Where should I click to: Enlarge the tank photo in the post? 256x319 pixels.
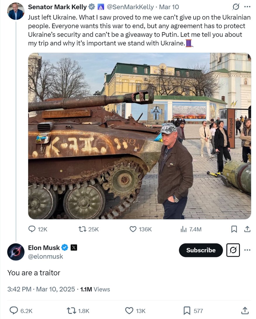(139, 136)
